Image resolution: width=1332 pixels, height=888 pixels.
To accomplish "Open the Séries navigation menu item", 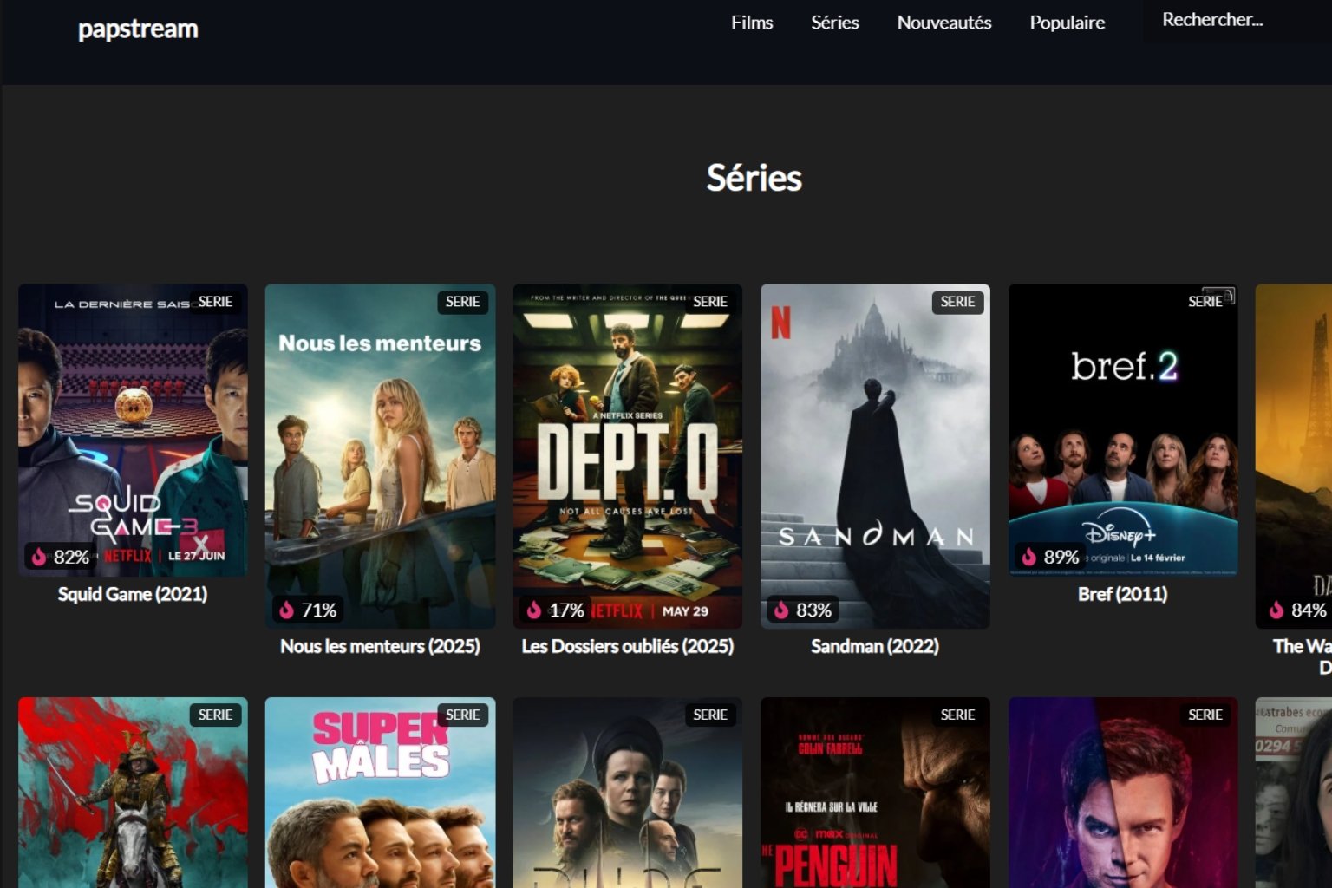I will coord(835,23).
